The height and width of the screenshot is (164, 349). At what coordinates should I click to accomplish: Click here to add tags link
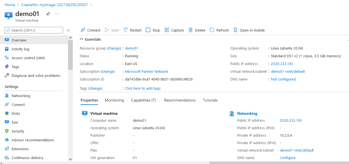(143, 88)
